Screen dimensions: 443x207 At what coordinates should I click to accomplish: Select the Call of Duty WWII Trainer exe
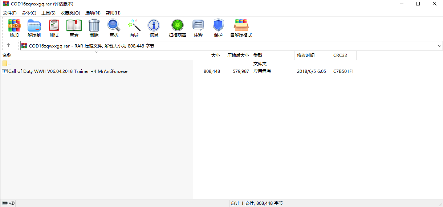coord(68,71)
